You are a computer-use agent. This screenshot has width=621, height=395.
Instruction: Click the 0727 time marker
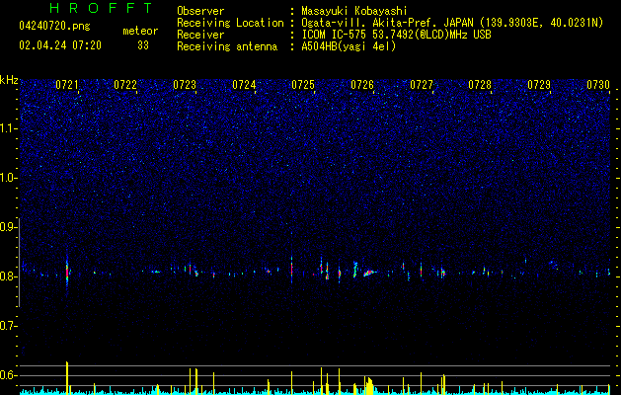click(422, 85)
